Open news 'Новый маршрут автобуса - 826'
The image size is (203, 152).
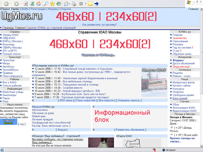point(81,91)
